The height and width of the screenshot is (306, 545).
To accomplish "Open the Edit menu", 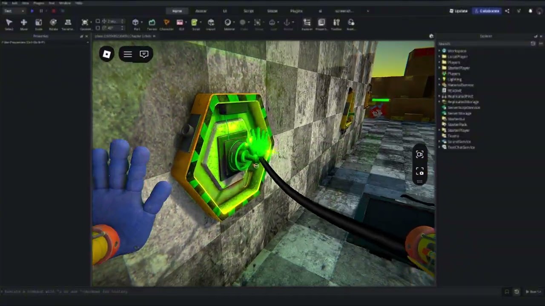I will pos(14,3).
